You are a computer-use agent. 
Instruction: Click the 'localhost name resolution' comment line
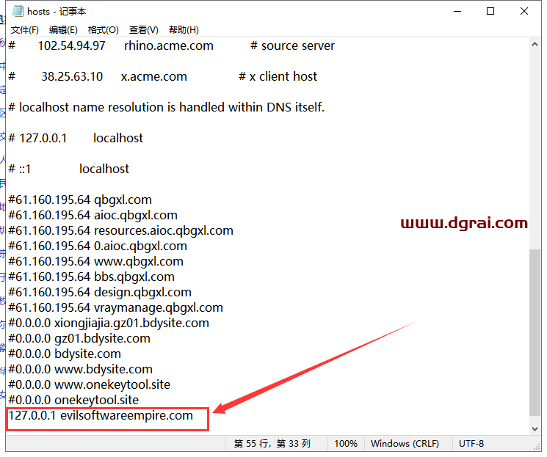[x=167, y=107]
